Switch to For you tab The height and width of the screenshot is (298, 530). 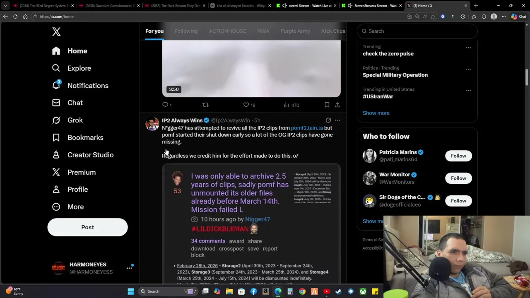(154, 31)
